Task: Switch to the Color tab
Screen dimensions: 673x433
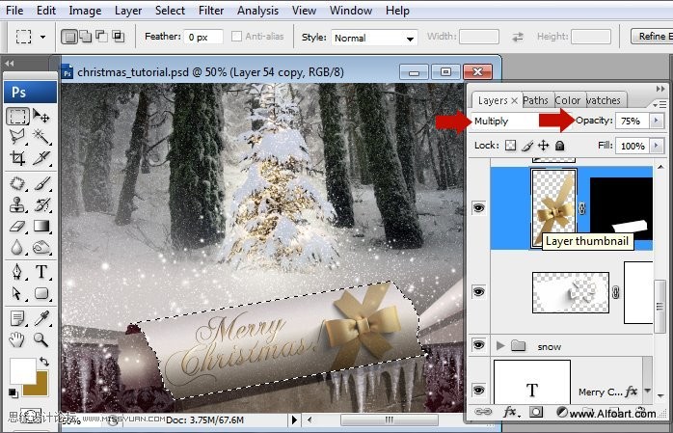Action: pyautogui.click(x=567, y=100)
